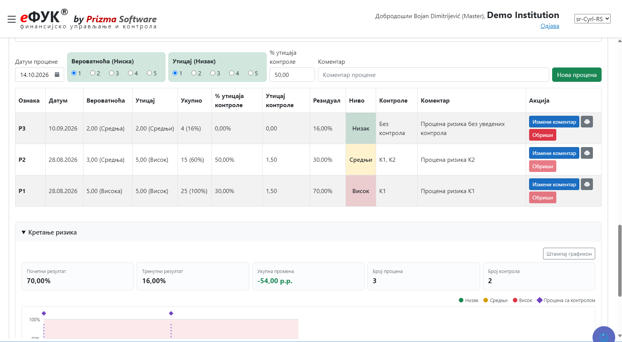Open the hamburger navigation menu
This screenshot has height=342, width=622.
[x=12, y=19]
